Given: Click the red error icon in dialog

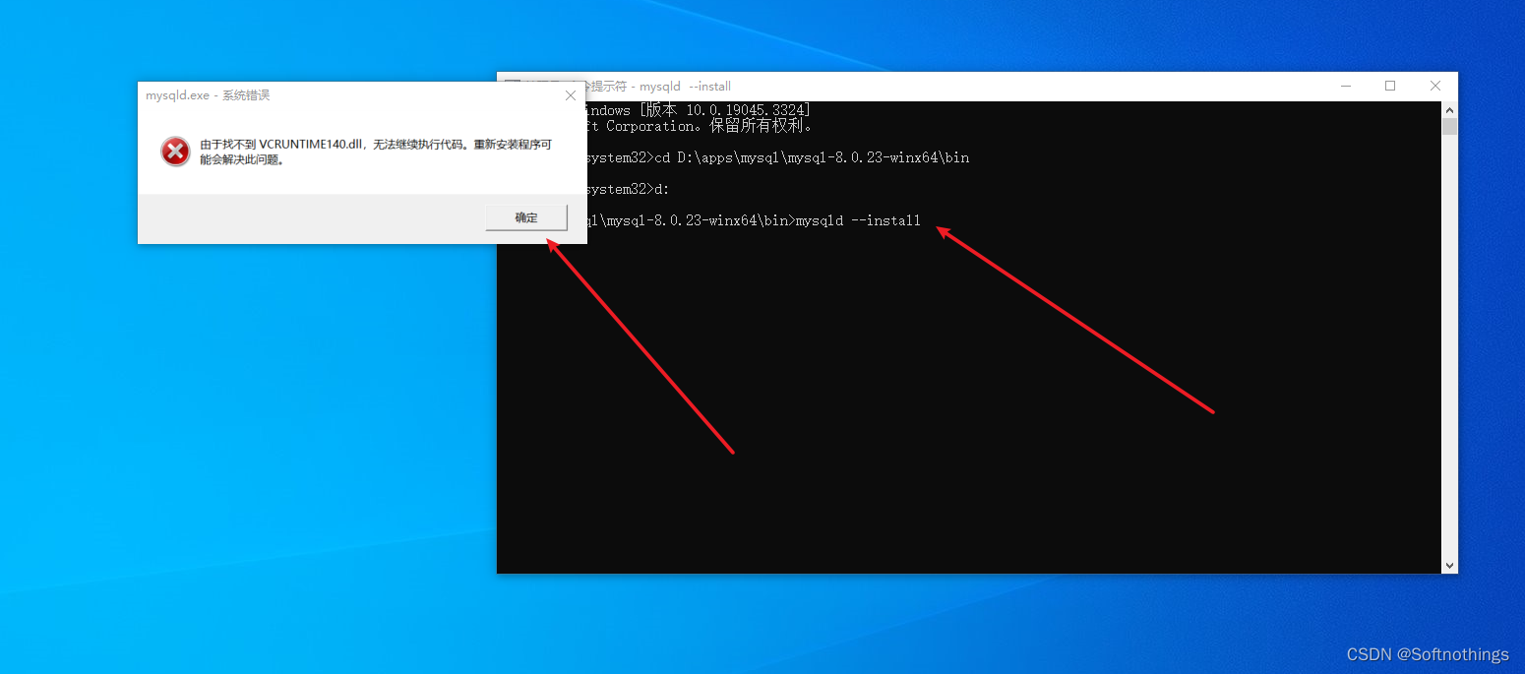Looking at the screenshot, I should coord(175,152).
